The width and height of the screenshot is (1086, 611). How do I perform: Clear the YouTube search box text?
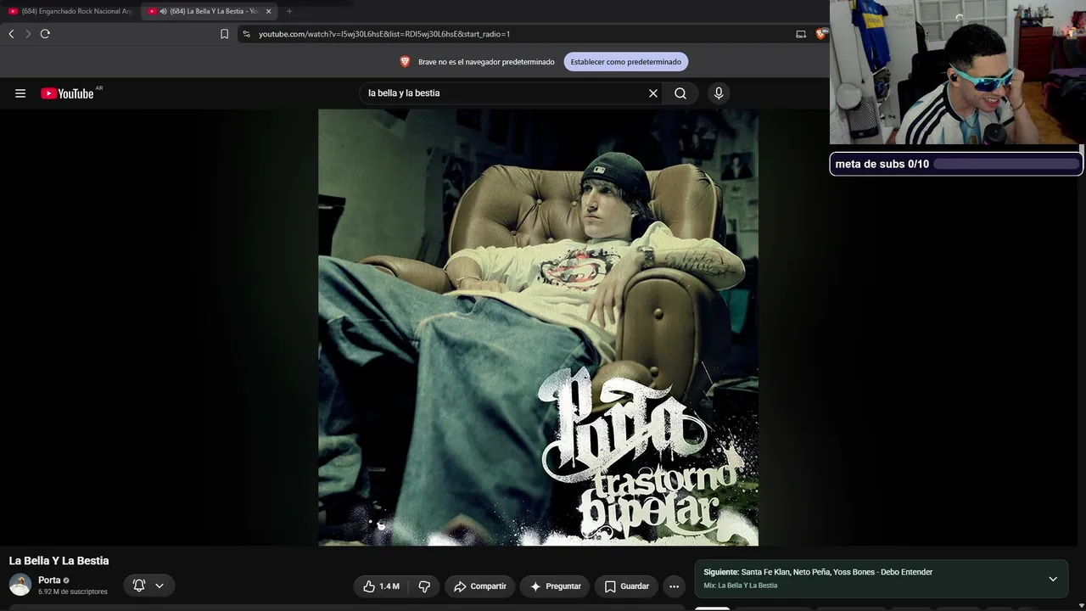[x=653, y=93]
